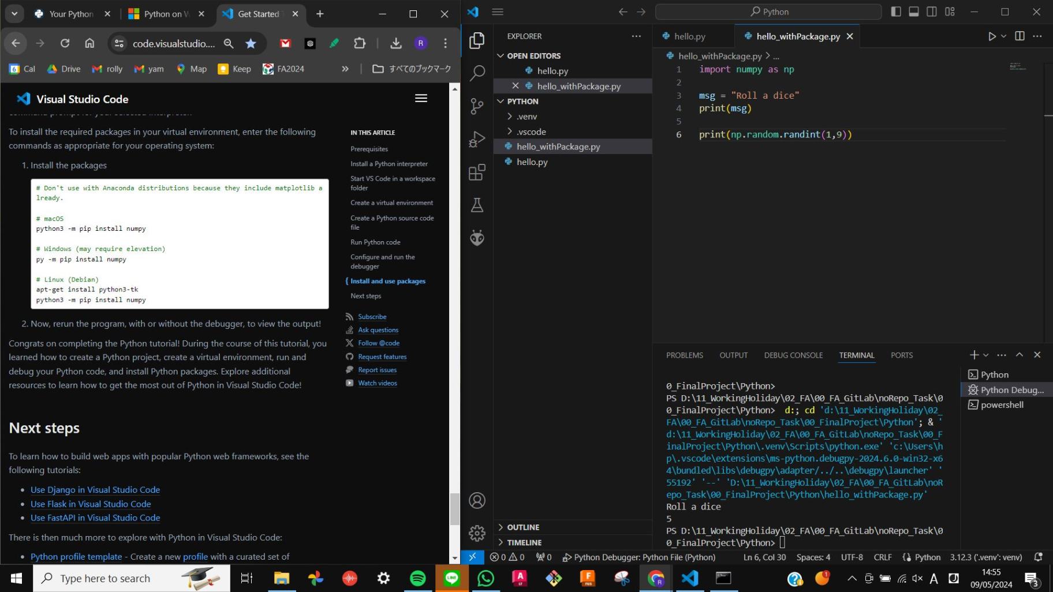Open hello.py in the file tree

click(532, 162)
